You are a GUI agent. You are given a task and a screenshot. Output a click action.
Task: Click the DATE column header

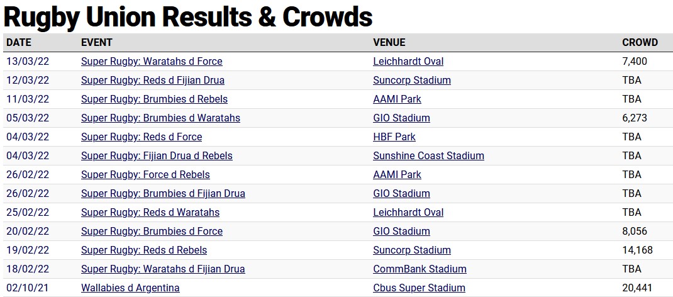click(x=19, y=43)
